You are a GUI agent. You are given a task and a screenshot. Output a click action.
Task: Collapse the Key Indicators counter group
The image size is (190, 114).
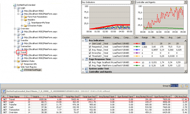(x=83, y=41)
